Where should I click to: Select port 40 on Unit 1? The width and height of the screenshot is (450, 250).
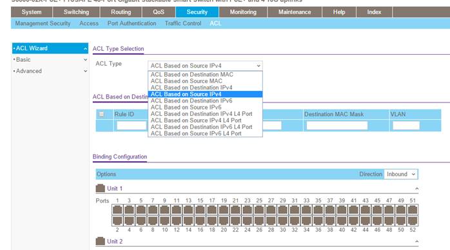pos(342,221)
